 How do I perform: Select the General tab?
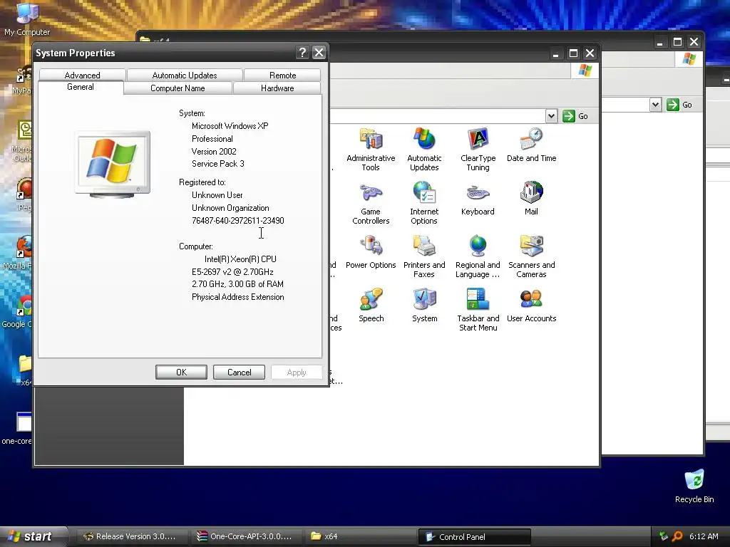(81, 87)
